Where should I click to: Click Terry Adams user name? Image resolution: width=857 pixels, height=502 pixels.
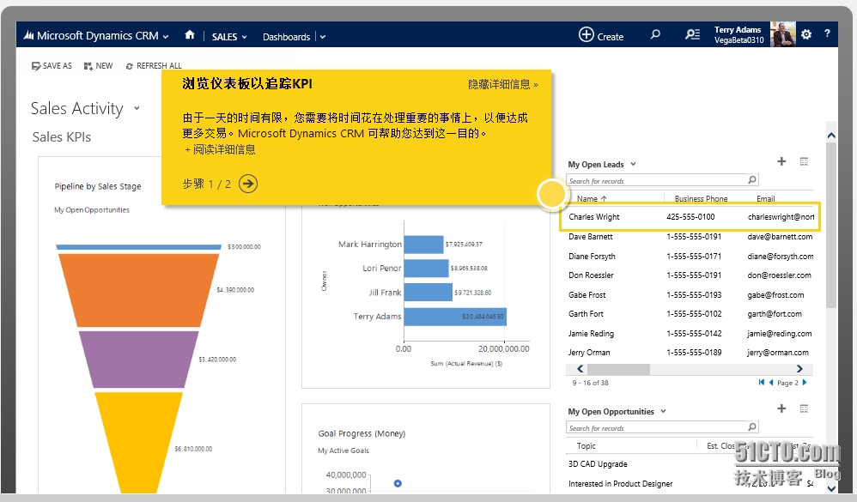pyautogui.click(x=738, y=29)
